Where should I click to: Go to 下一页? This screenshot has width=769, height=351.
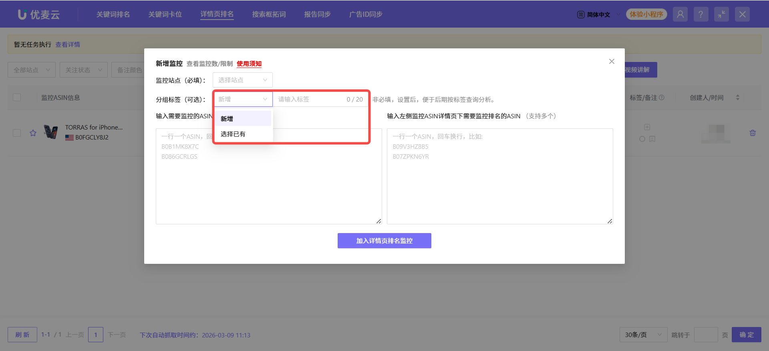(x=117, y=335)
